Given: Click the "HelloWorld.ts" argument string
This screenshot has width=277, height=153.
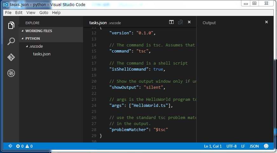Looking at the screenshot, I should click(x=149, y=106).
